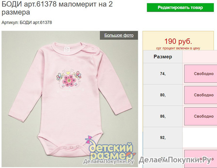Screen dimensions: 217x168
Task: Click the size 80 row label
Action: point(163,95)
